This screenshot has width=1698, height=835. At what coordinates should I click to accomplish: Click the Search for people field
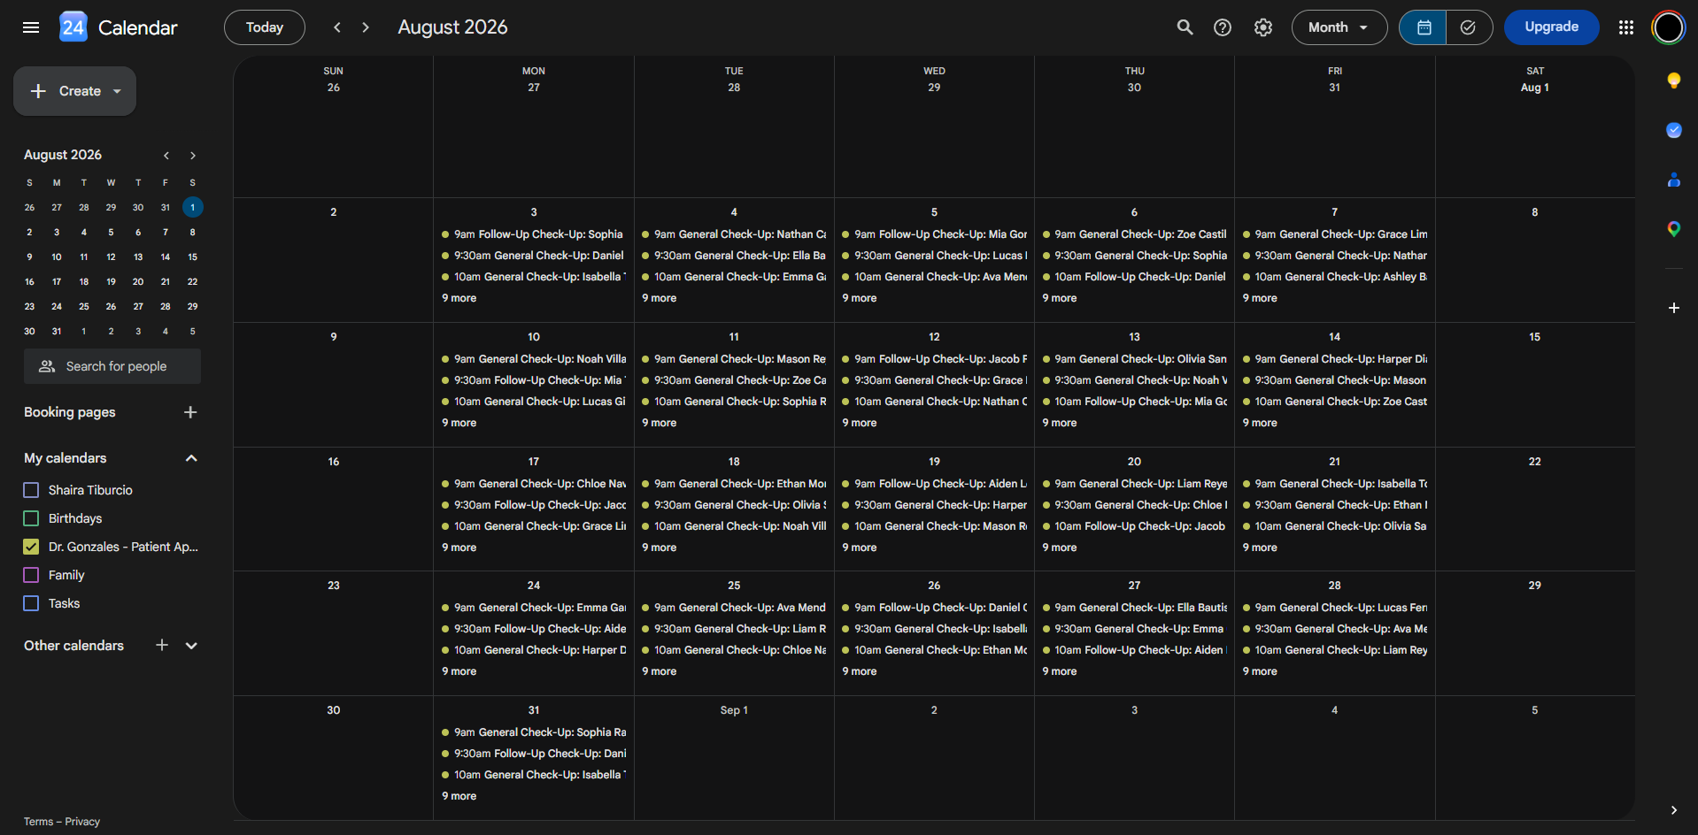coord(112,366)
